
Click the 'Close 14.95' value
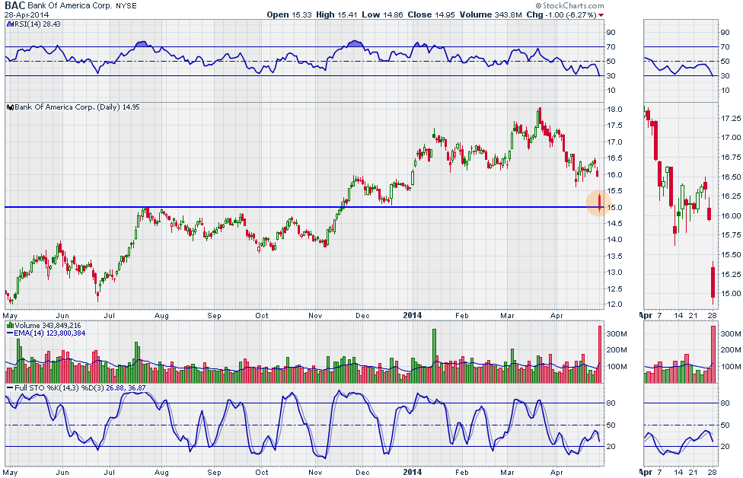[431, 14]
